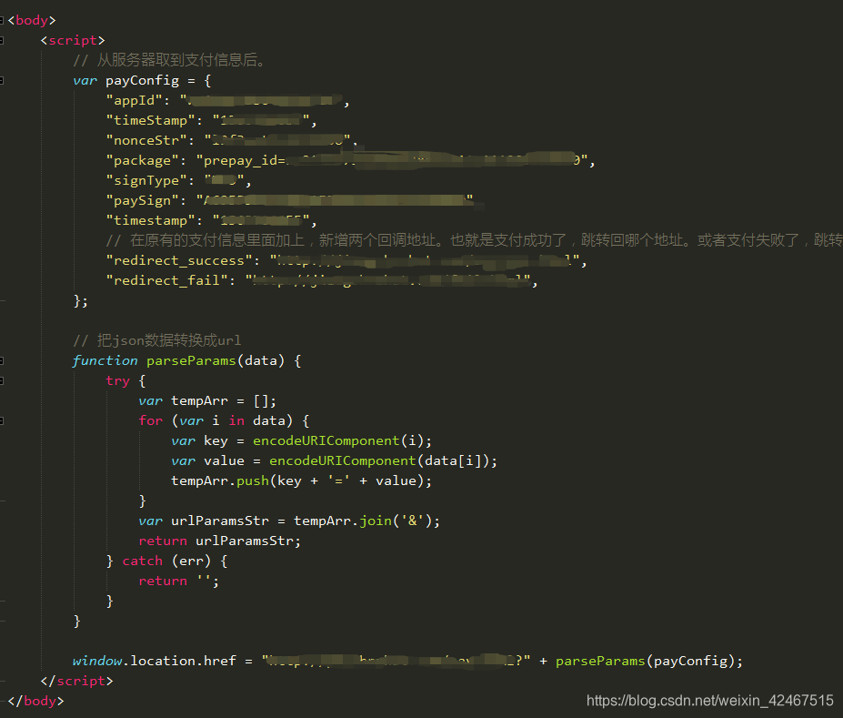This screenshot has width=843, height=718.
Task: Click the opening <body> tag text
Action: pyautogui.click(x=32, y=20)
